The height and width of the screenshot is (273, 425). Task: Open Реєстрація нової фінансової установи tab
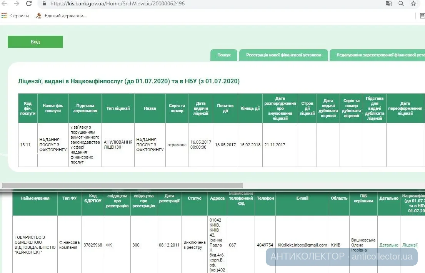283,55
